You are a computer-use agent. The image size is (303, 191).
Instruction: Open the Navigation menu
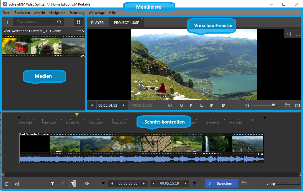click(57, 13)
